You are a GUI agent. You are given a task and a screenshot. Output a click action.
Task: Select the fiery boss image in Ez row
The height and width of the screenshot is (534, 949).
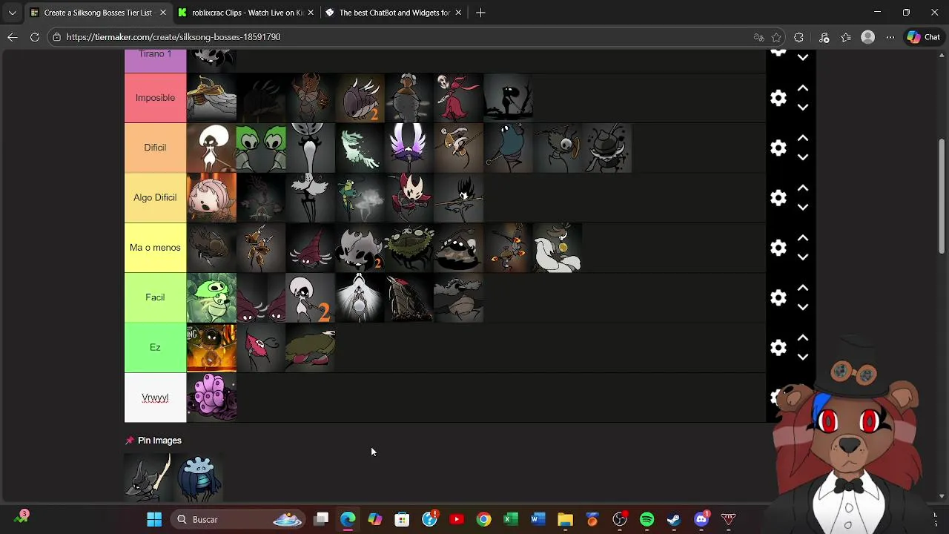click(x=211, y=347)
